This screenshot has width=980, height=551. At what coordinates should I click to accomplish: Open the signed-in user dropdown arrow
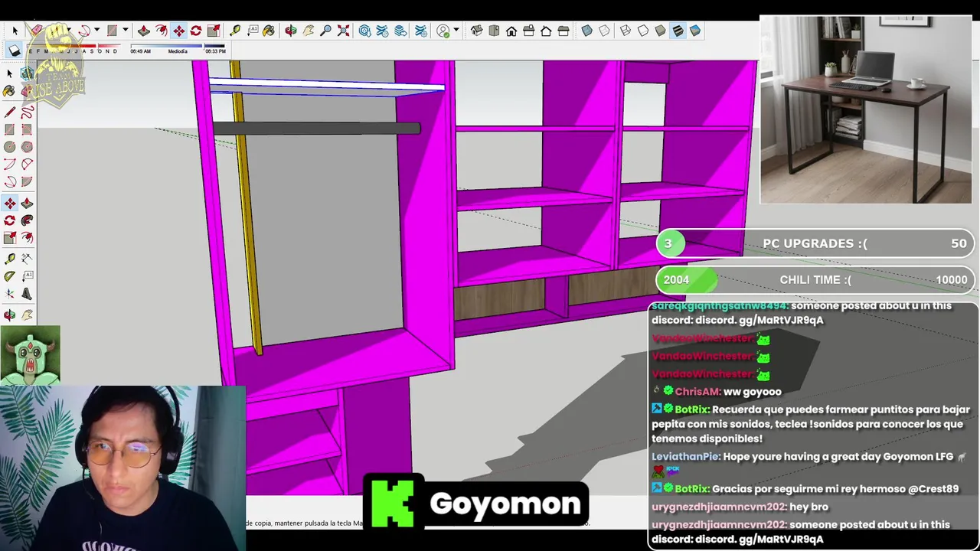tap(456, 31)
